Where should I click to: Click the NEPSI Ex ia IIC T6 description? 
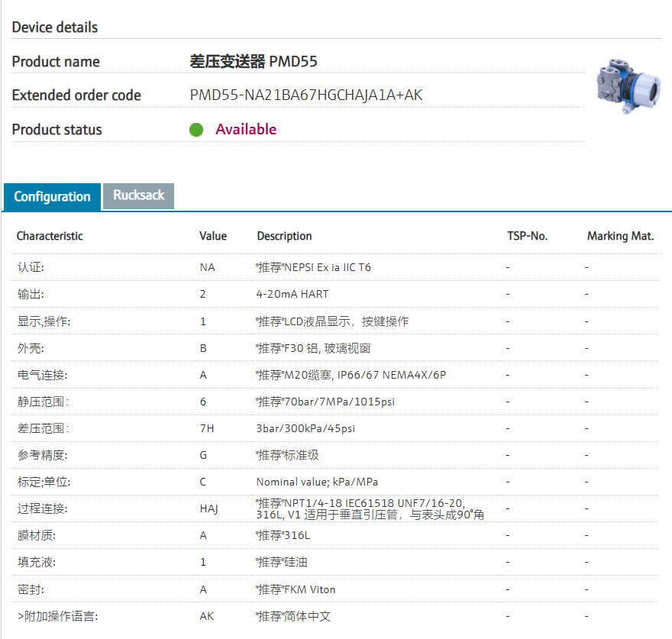coord(314,268)
